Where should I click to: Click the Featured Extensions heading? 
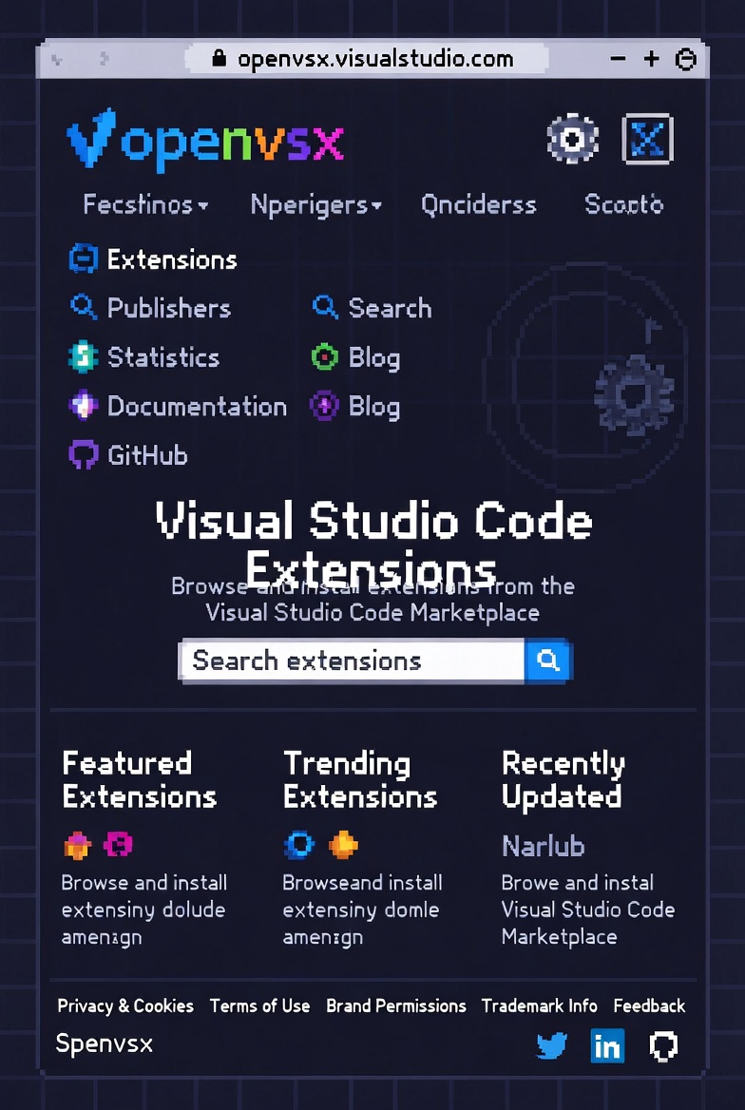pos(140,780)
